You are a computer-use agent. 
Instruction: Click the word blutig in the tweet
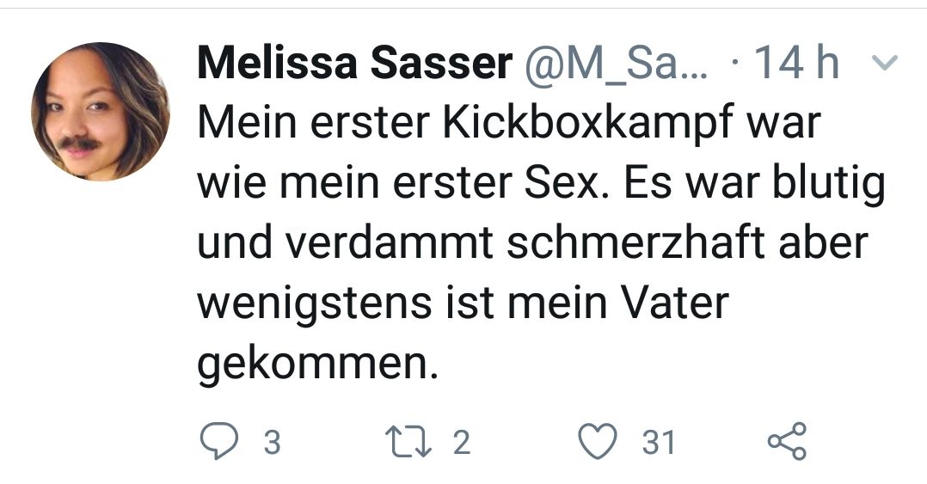coord(828,185)
